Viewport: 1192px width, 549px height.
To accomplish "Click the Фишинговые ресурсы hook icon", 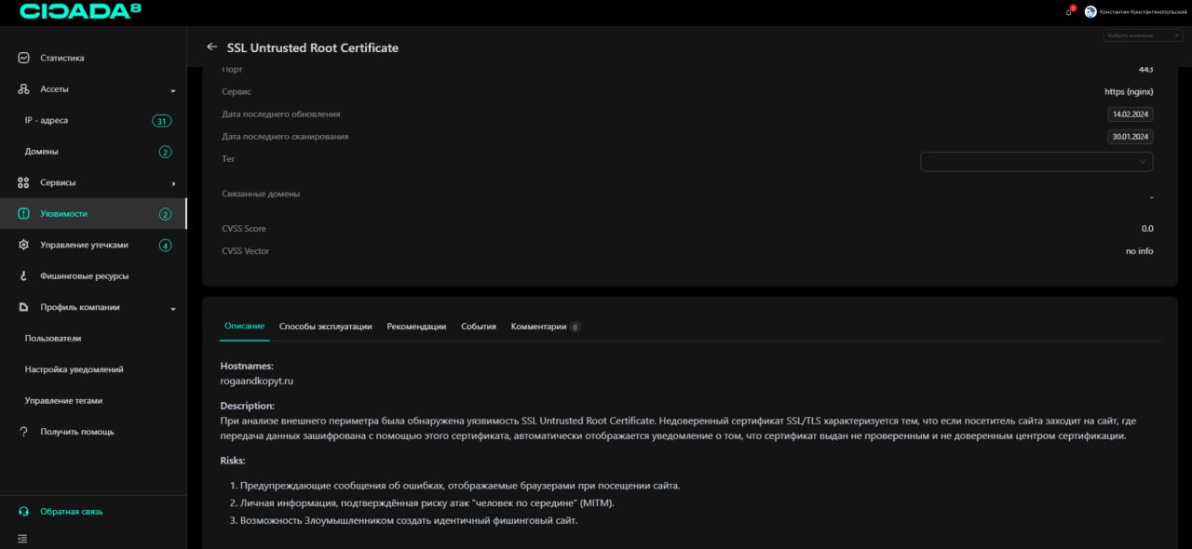I will pos(24,276).
